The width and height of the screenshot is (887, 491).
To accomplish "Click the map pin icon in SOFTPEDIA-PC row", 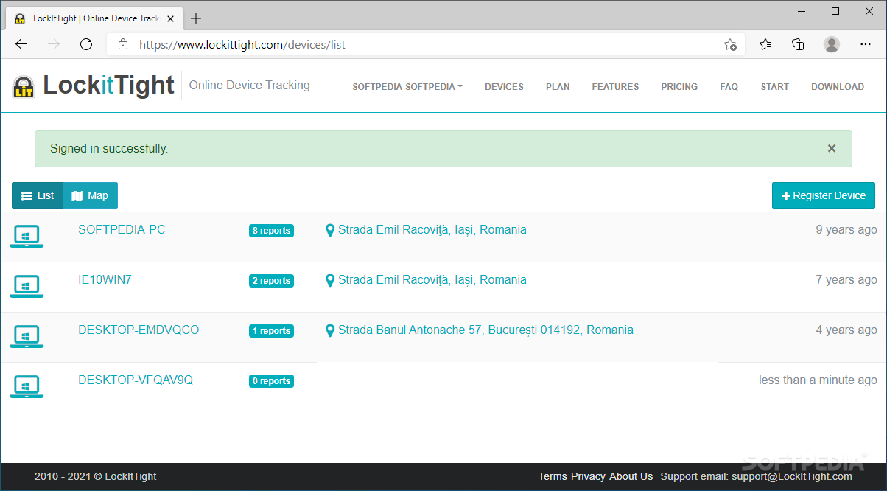I will click(330, 230).
